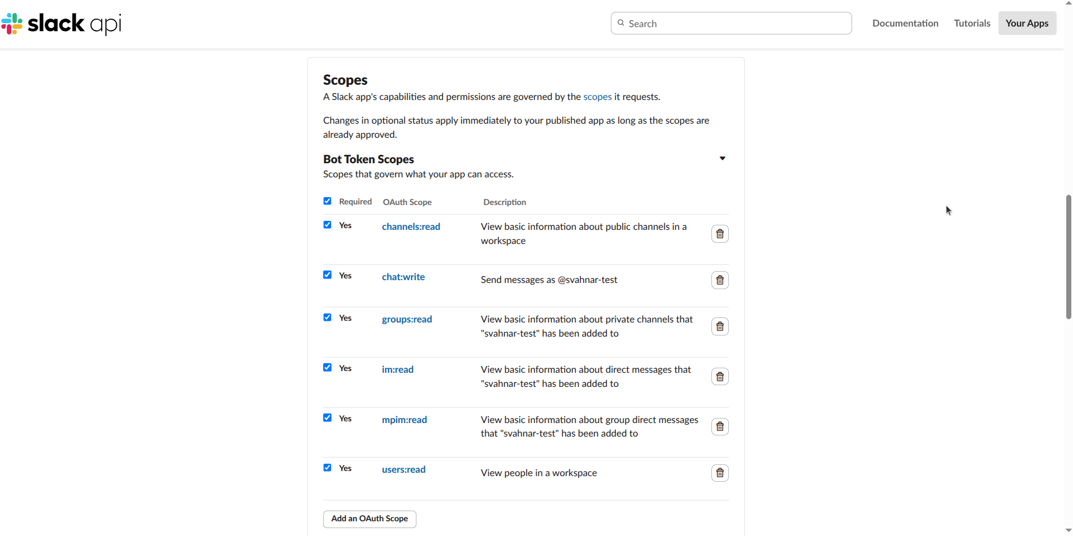Uncheck Required for im:read
This screenshot has width=1073, height=536.
pos(327,368)
